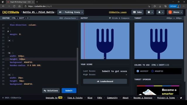Expand notifications dropdown arrow
187x105 pixels.
coord(163,12)
